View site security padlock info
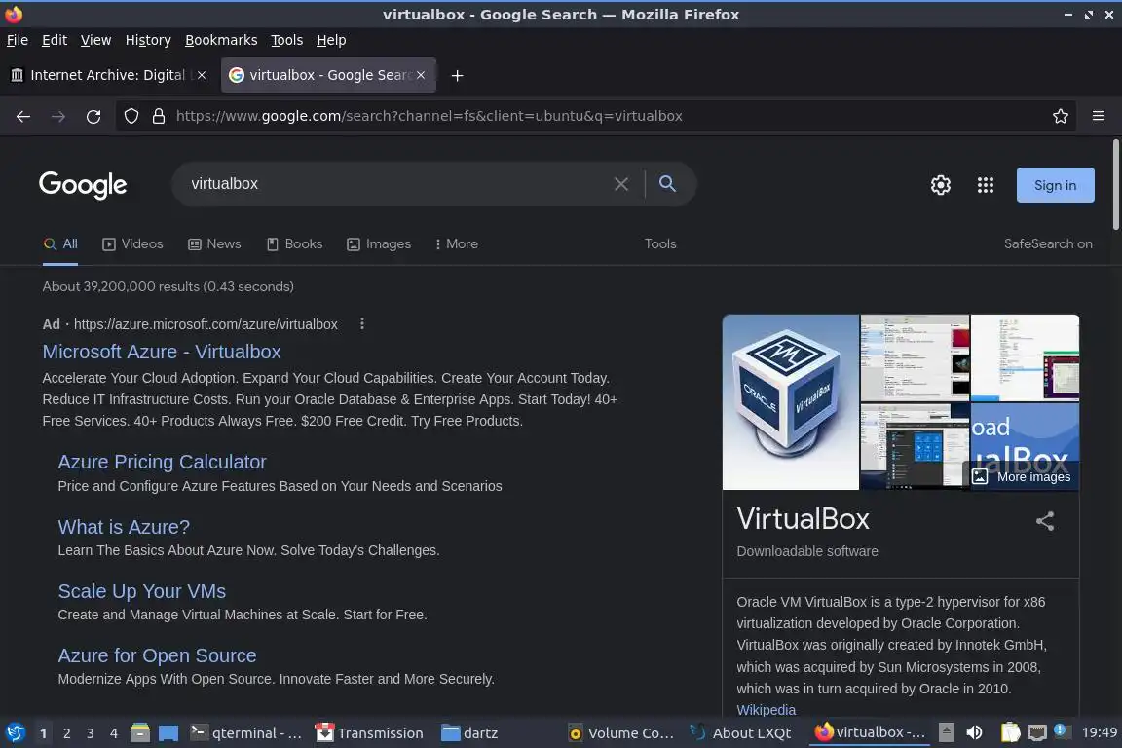Screen dimensions: 1122x748 (x=159, y=116)
